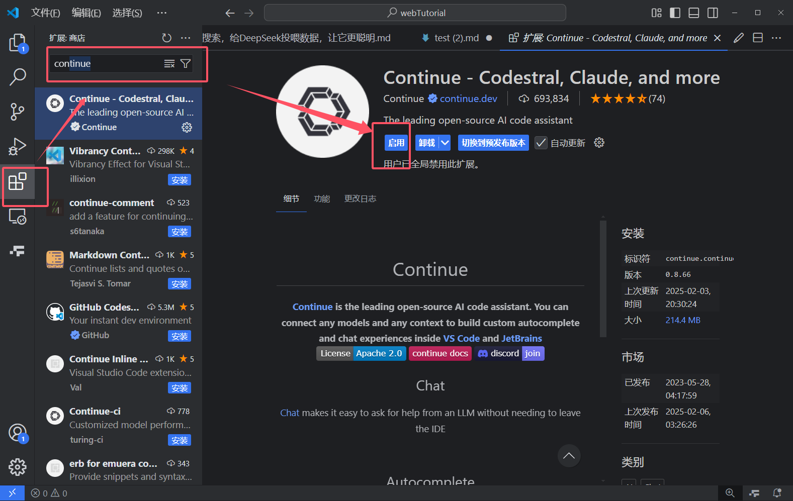The width and height of the screenshot is (793, 501).
Task: Open editor more actions menu
Action: [x=776, y=38]
